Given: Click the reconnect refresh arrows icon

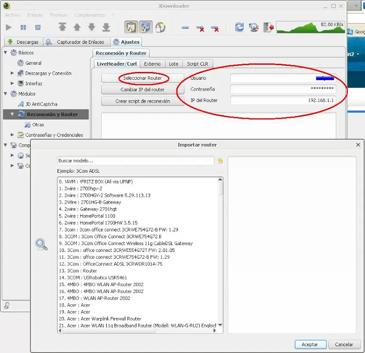Looking at the screenshot, I should tap(239, 27).
